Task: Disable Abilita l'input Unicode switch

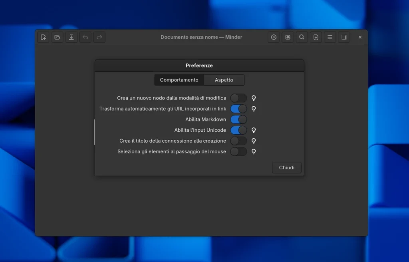Action: pos(238,130)
